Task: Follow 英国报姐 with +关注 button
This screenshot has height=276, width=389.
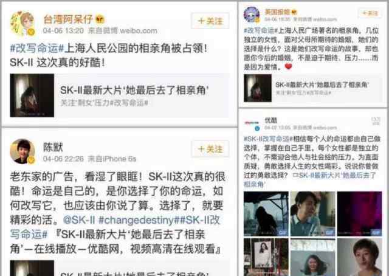Action: pyautogui.click(x=370, y=13)
